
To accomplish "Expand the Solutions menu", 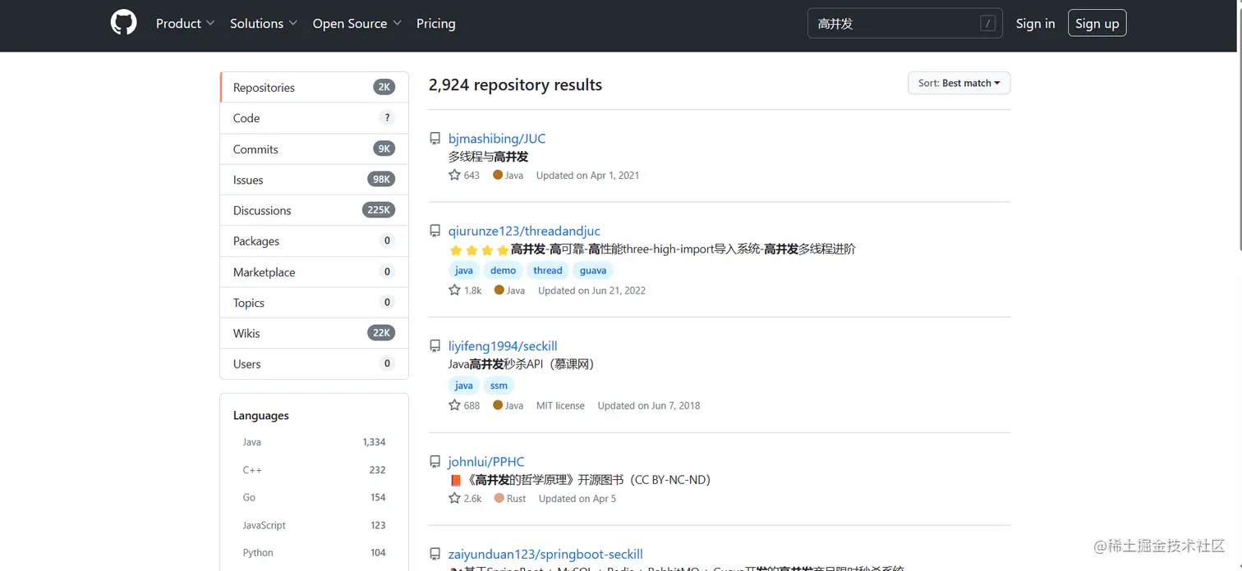I will point(264,24).
